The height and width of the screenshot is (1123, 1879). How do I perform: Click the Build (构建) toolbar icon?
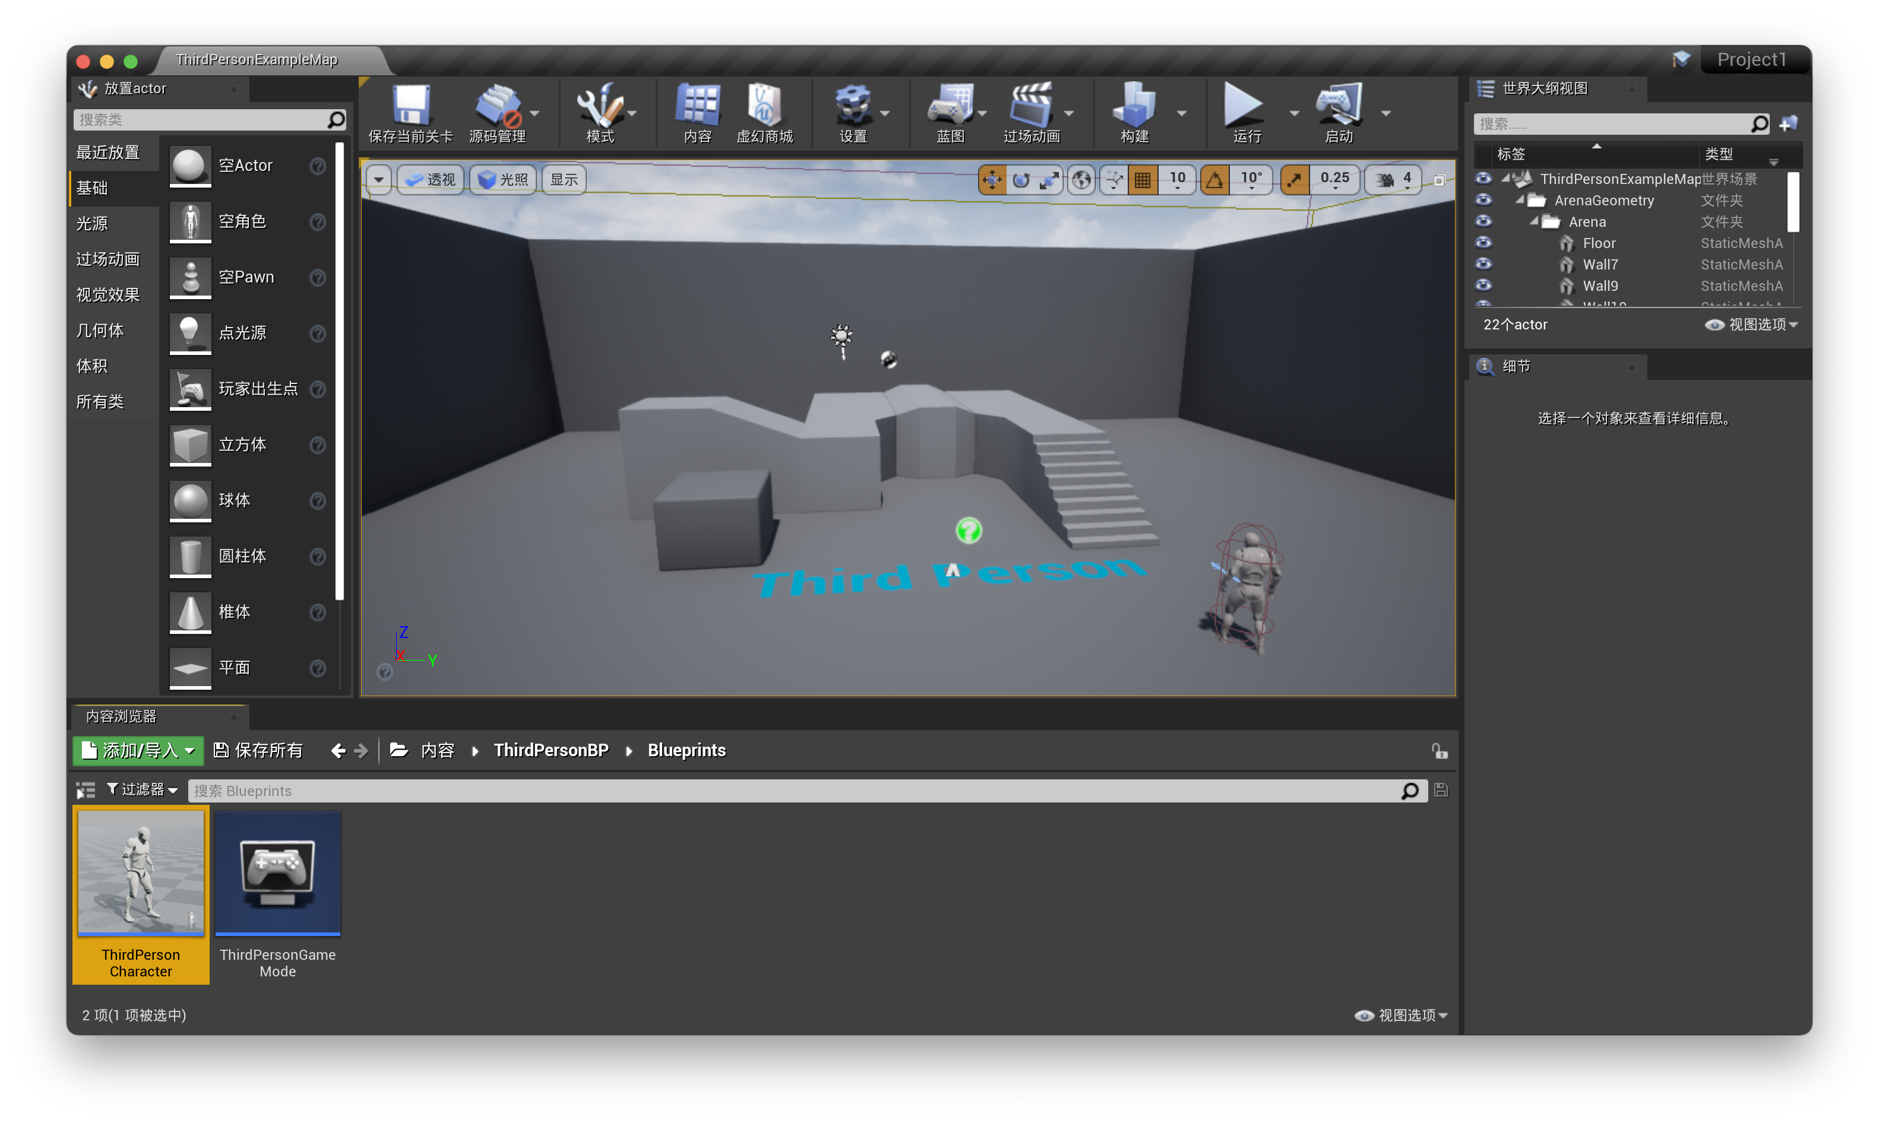coord(1134,104)
